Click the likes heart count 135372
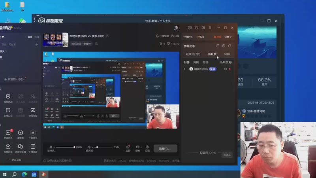 [173, 44]
